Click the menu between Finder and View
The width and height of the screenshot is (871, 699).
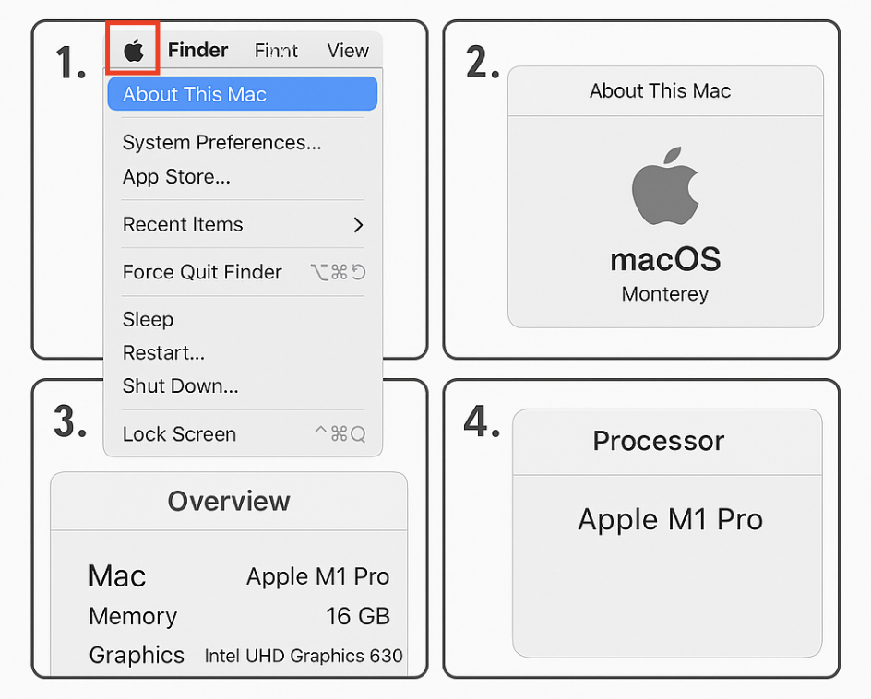[x=276, y=51]
